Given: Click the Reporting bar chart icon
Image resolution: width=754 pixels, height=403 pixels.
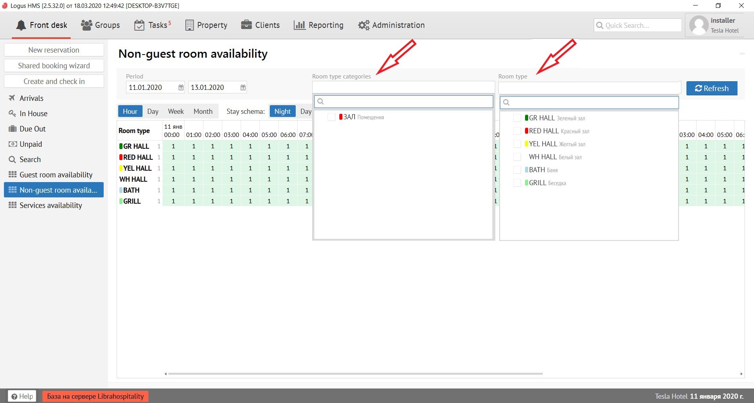Looking at the screenshot, I should (x=299, y=25).
